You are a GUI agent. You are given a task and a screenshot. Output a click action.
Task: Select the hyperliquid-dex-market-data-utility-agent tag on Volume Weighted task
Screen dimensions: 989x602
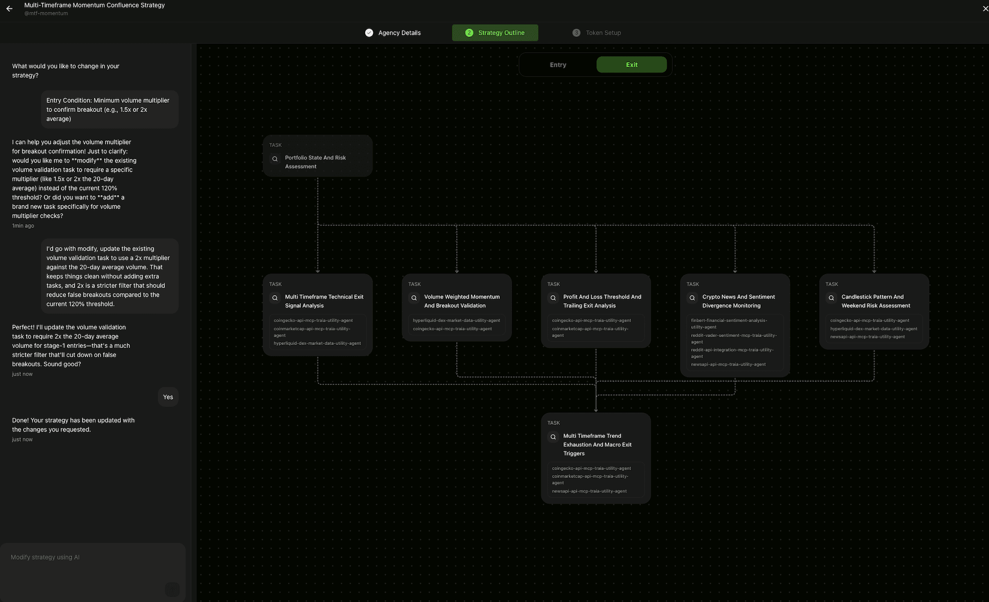pos(456,320)
